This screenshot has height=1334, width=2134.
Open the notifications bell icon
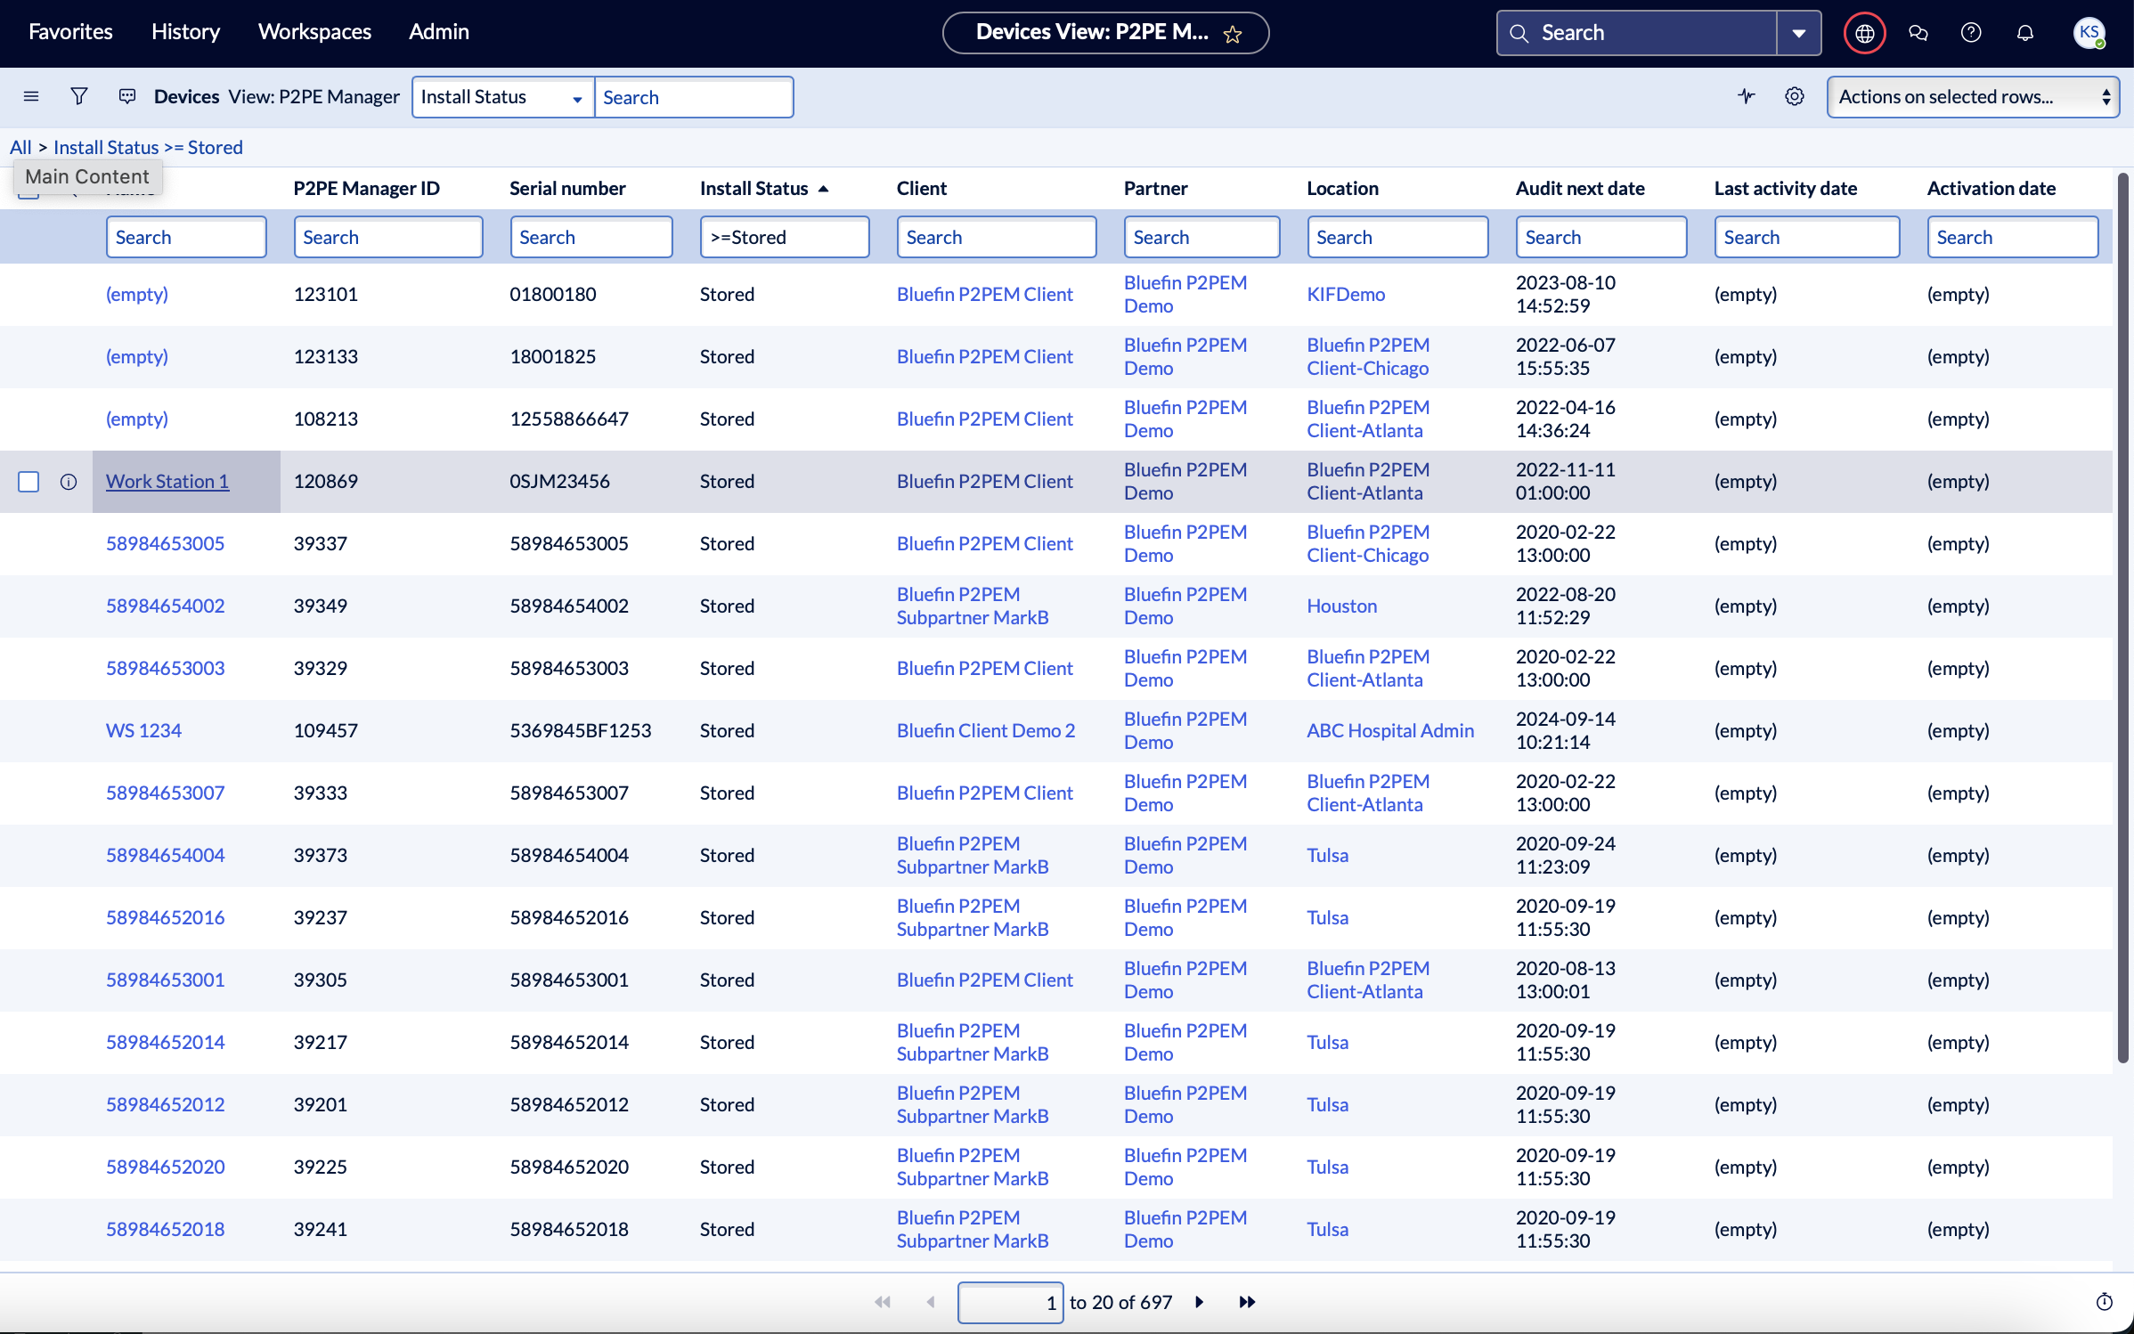point(2024,33)
